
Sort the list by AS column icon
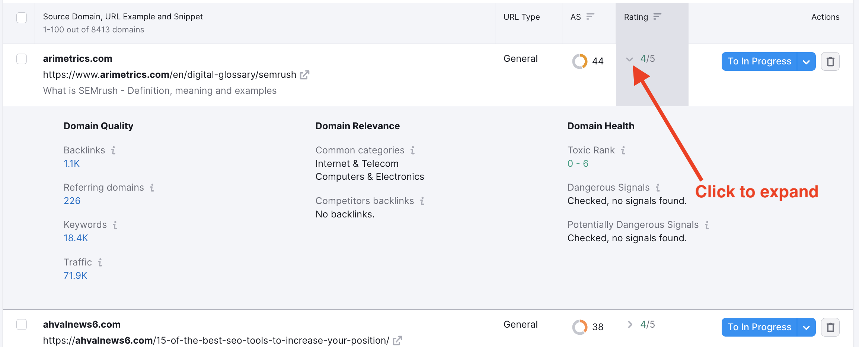(x=590, y=17)
